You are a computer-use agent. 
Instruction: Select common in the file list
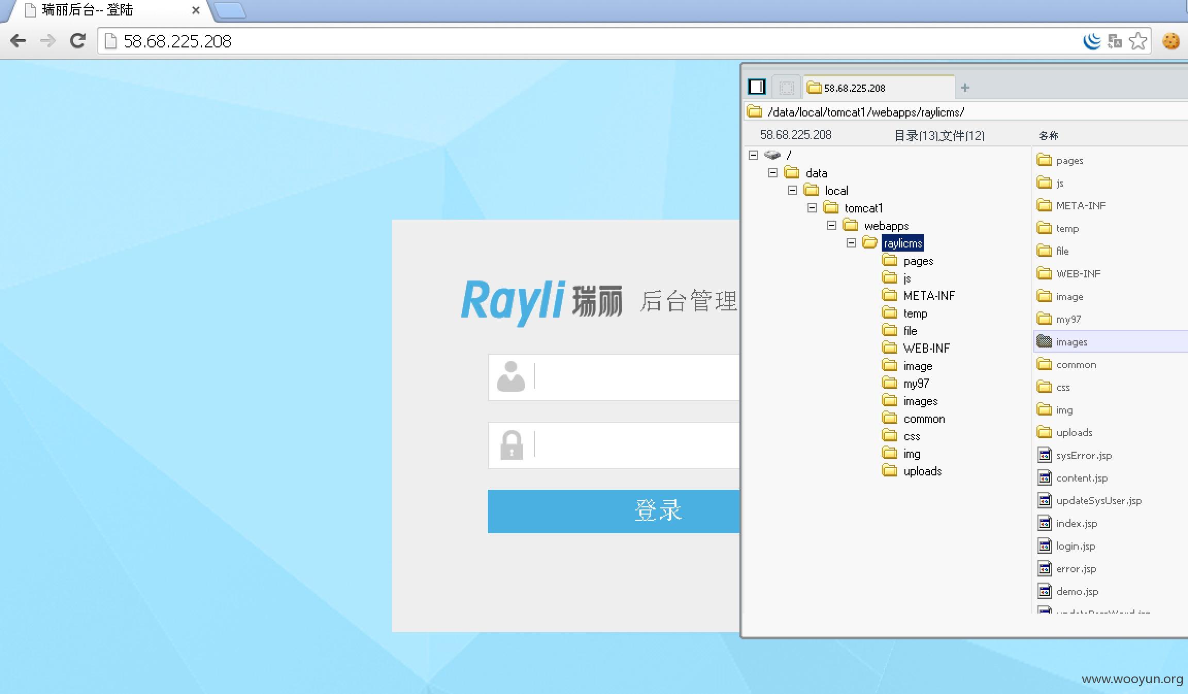point(1076,365)
